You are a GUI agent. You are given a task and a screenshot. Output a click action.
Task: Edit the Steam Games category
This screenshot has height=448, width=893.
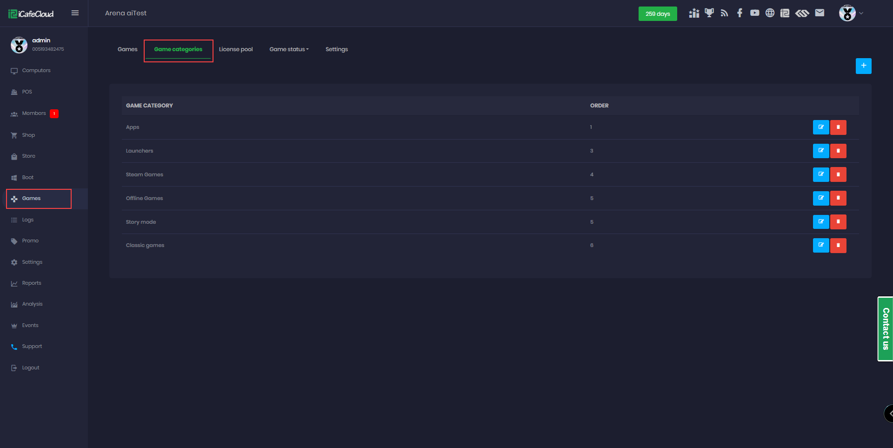point(821,174)
